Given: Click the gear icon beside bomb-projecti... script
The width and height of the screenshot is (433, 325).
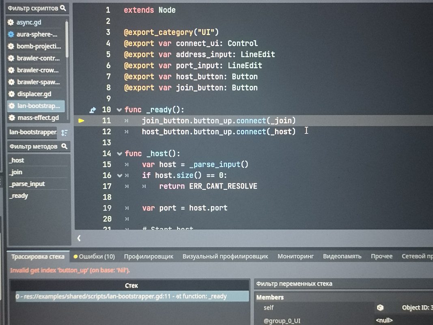Looking at the screenshot, I should pyautogui.click(x=11, y=46).
